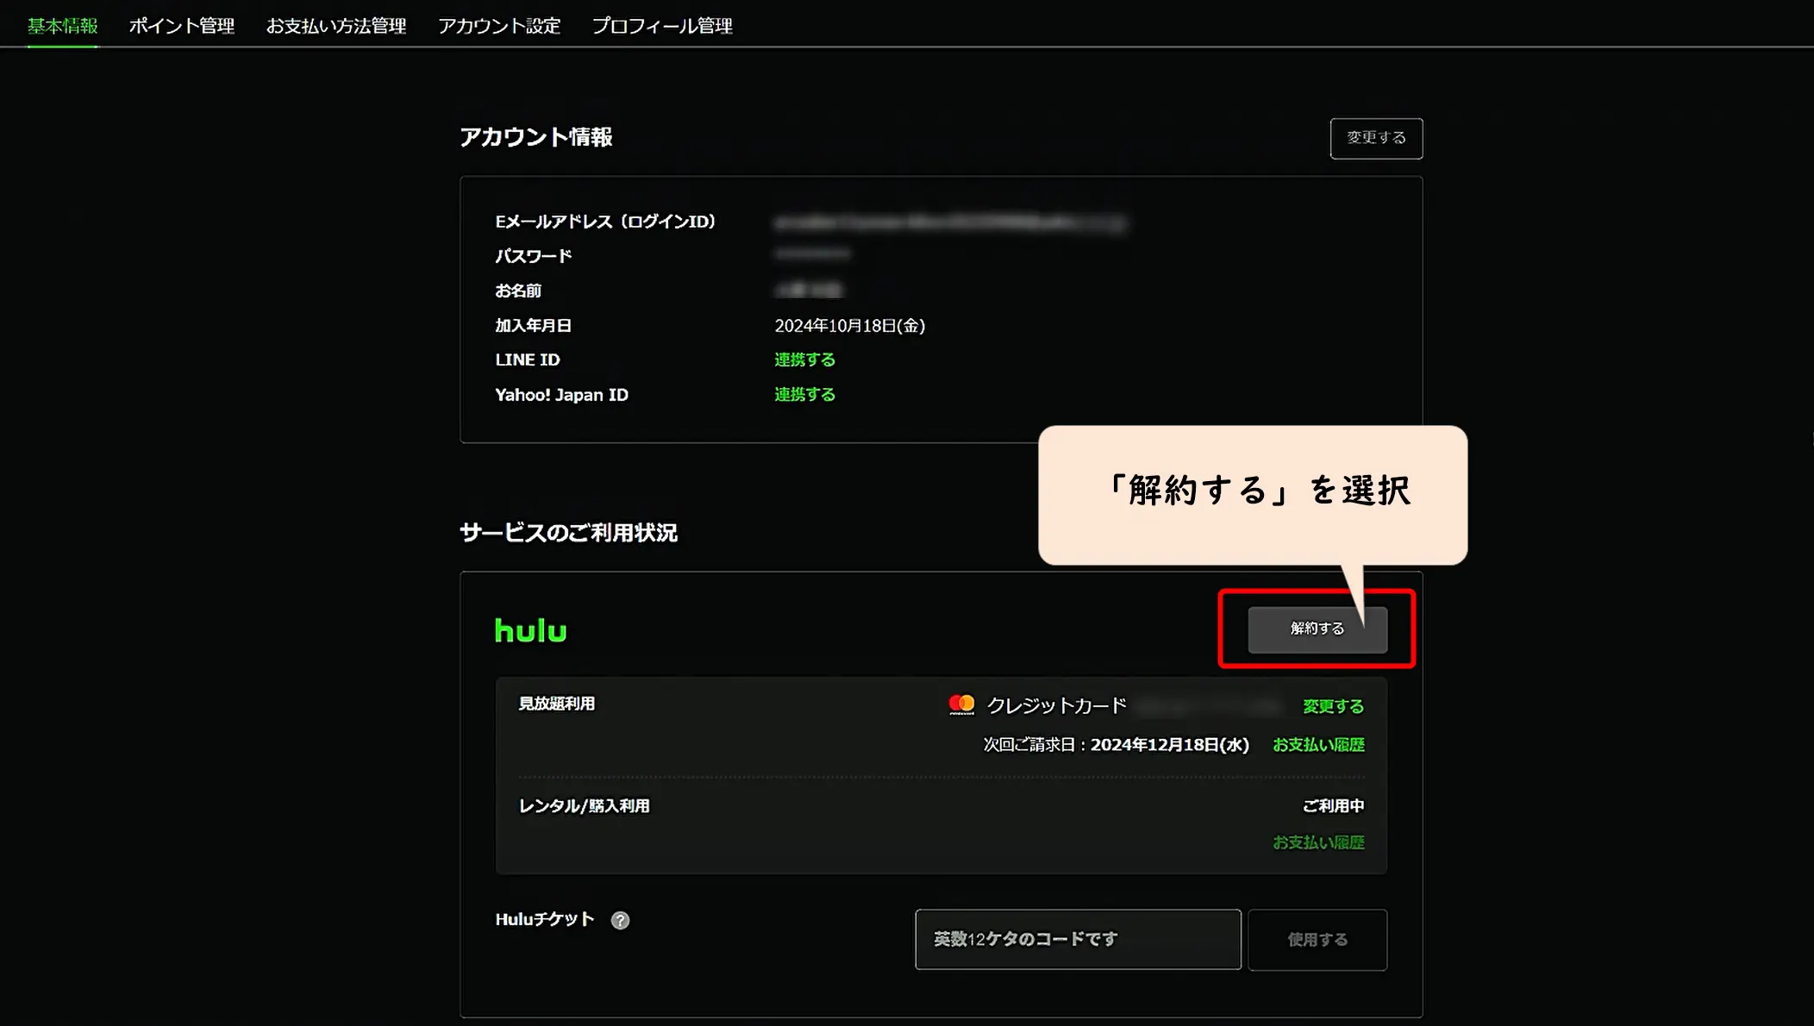This screenshot has height=1026, width=1814.
Task: Click the パスワード label
Action: coord(533,256)
